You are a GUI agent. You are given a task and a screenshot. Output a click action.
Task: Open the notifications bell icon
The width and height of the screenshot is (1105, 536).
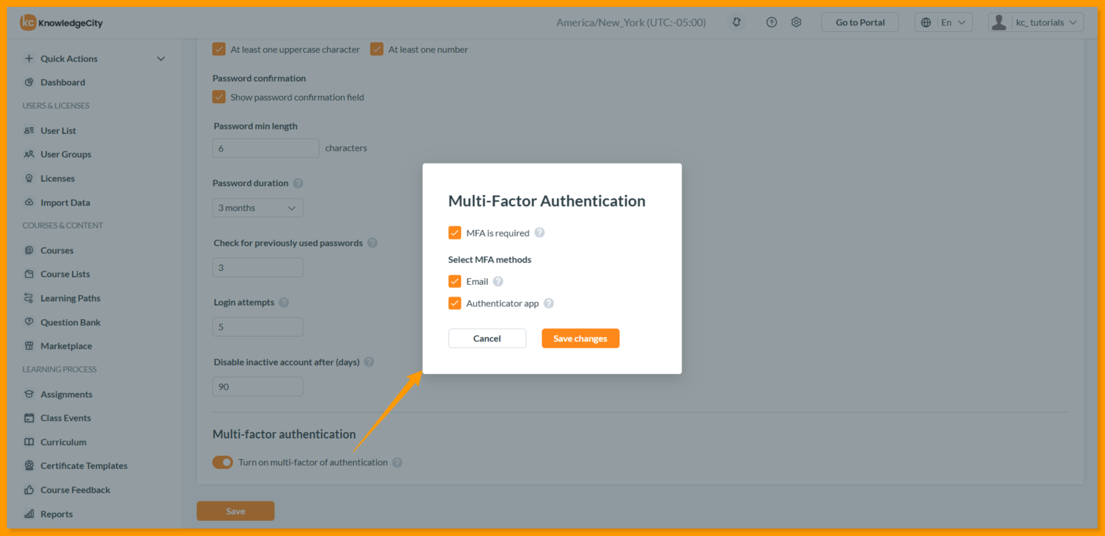tap(736, 22)
